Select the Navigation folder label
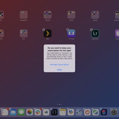 [x=24, y=20]
